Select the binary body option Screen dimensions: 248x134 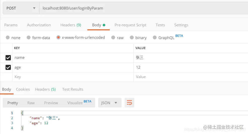pos(132,38)
